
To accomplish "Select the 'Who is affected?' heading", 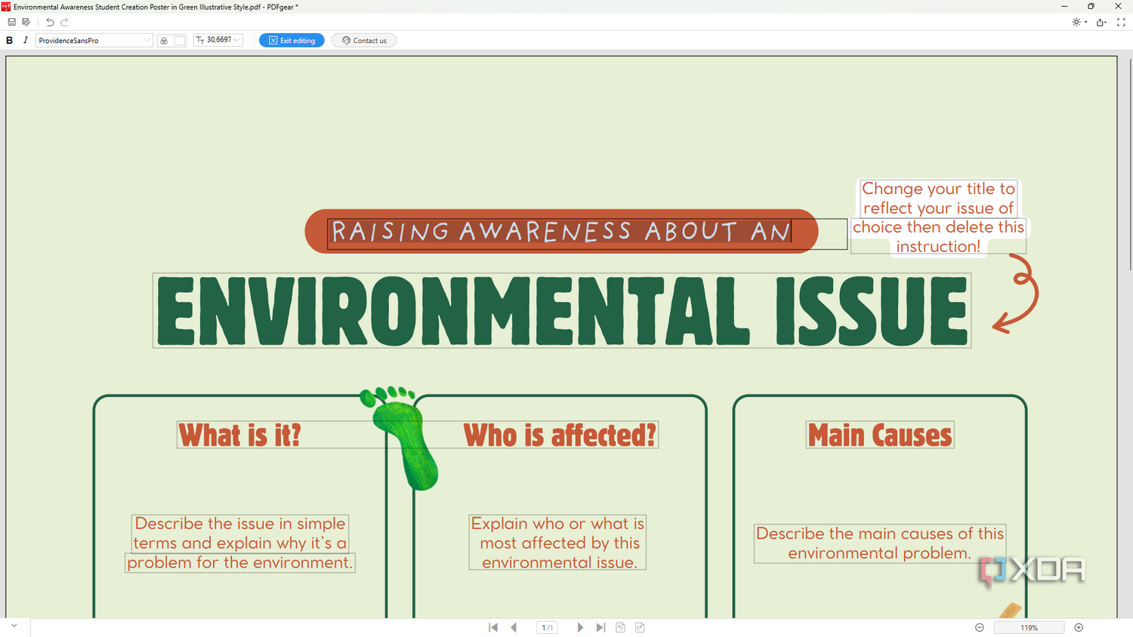I will click(560, 435).
